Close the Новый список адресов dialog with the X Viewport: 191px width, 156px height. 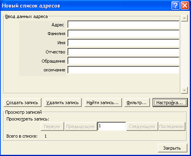coord(185,6)
